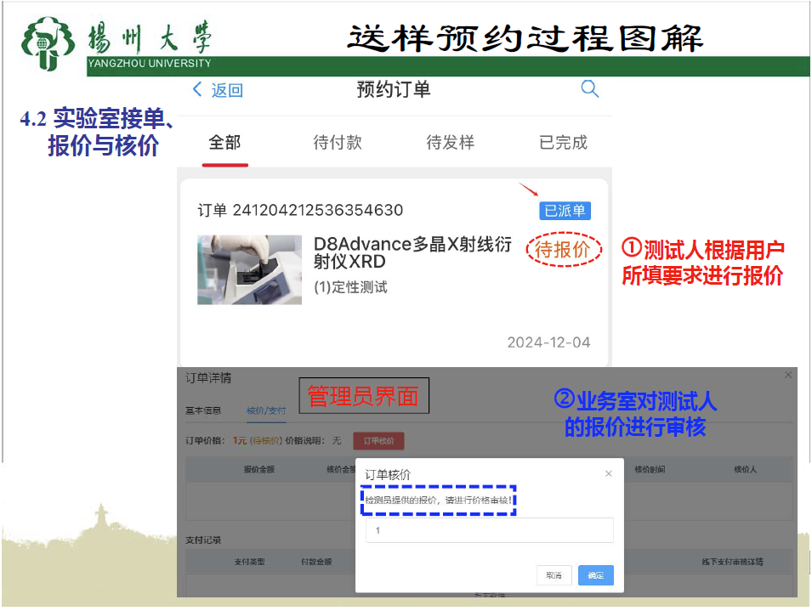Screen dimensions: 812x611
Task: Click the search magnifier icon
Action: pos(589,89)
